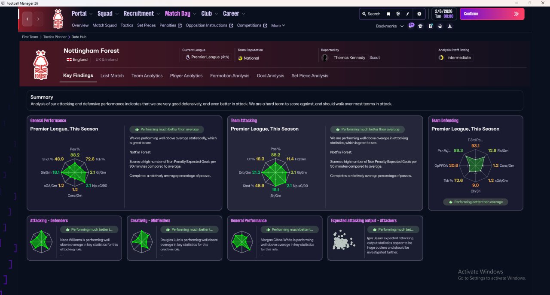Open the Set Piece Analysis tab
This screenshot has width=550, height=295.
pyautogui.click(x=310, y=76)
